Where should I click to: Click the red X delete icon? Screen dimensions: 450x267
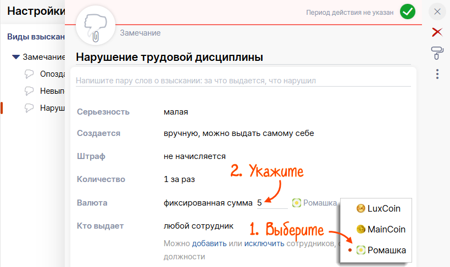click(x=437, y=32)
